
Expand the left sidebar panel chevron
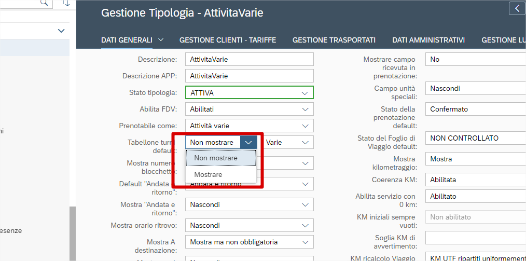[x=61, y=31]
